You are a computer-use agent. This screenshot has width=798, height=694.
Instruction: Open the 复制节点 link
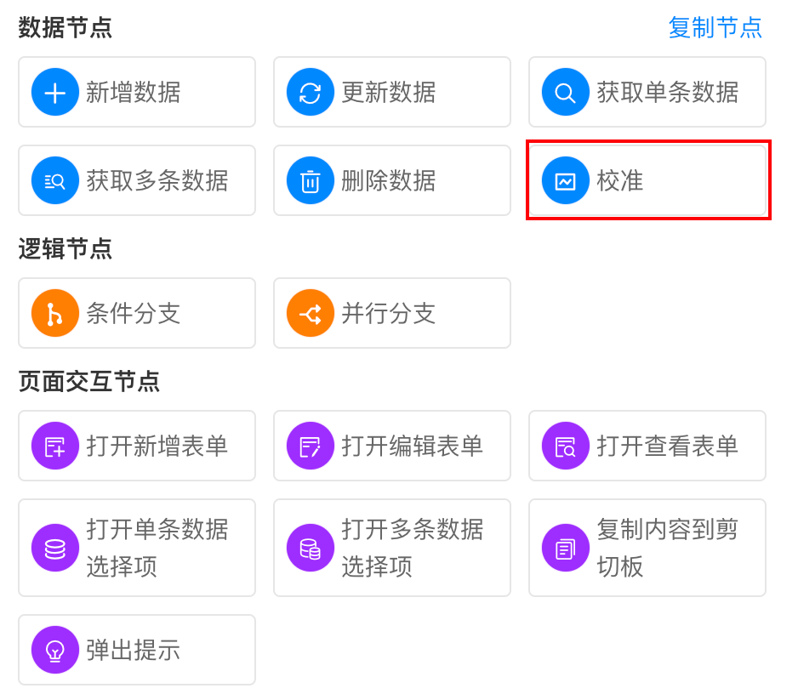[x=715, y=27]
